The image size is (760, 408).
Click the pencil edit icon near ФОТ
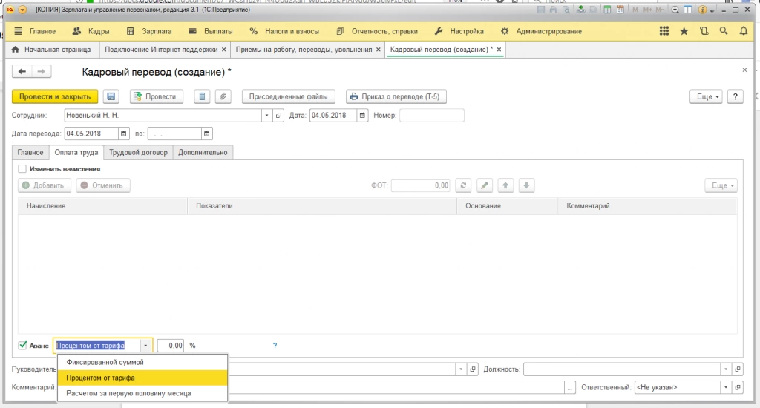[484, 185]
